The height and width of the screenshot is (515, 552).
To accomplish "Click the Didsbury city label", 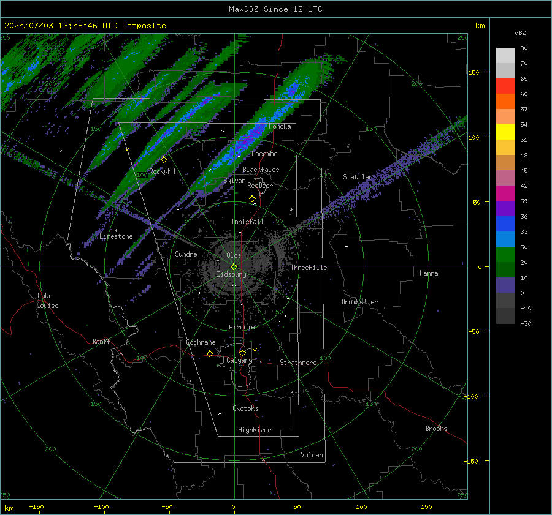I will click(x=232, y=274).
